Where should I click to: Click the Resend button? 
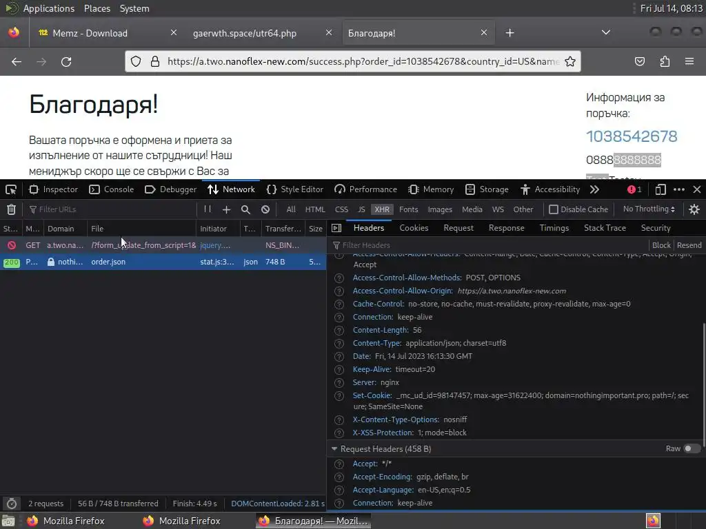pyautogui.click(x=689, y=245)
